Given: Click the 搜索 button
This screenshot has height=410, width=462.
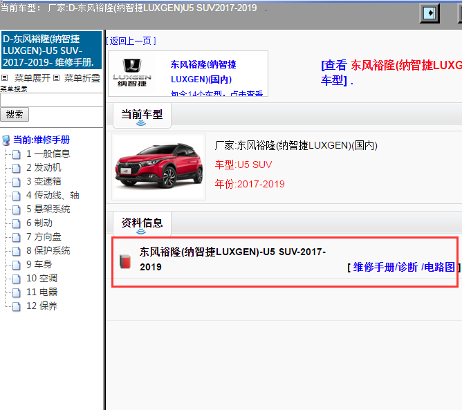Looking at the screenshot, I should click(15, 114).
